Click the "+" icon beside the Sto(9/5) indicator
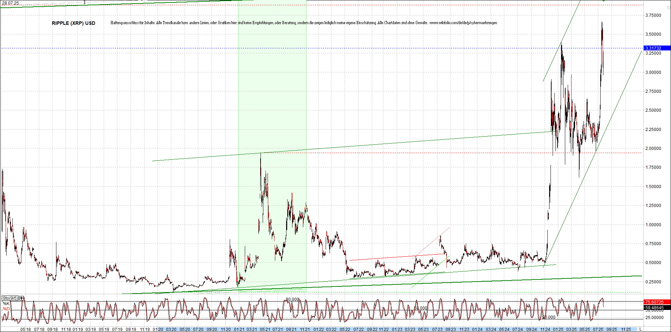 pos(21,298)
